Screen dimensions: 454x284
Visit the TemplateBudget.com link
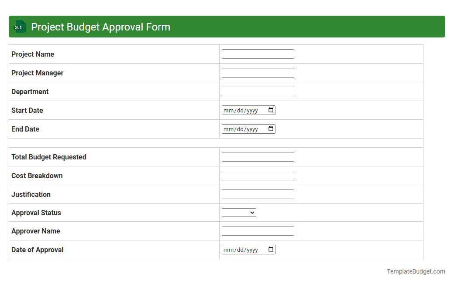(x=416, y=271)
